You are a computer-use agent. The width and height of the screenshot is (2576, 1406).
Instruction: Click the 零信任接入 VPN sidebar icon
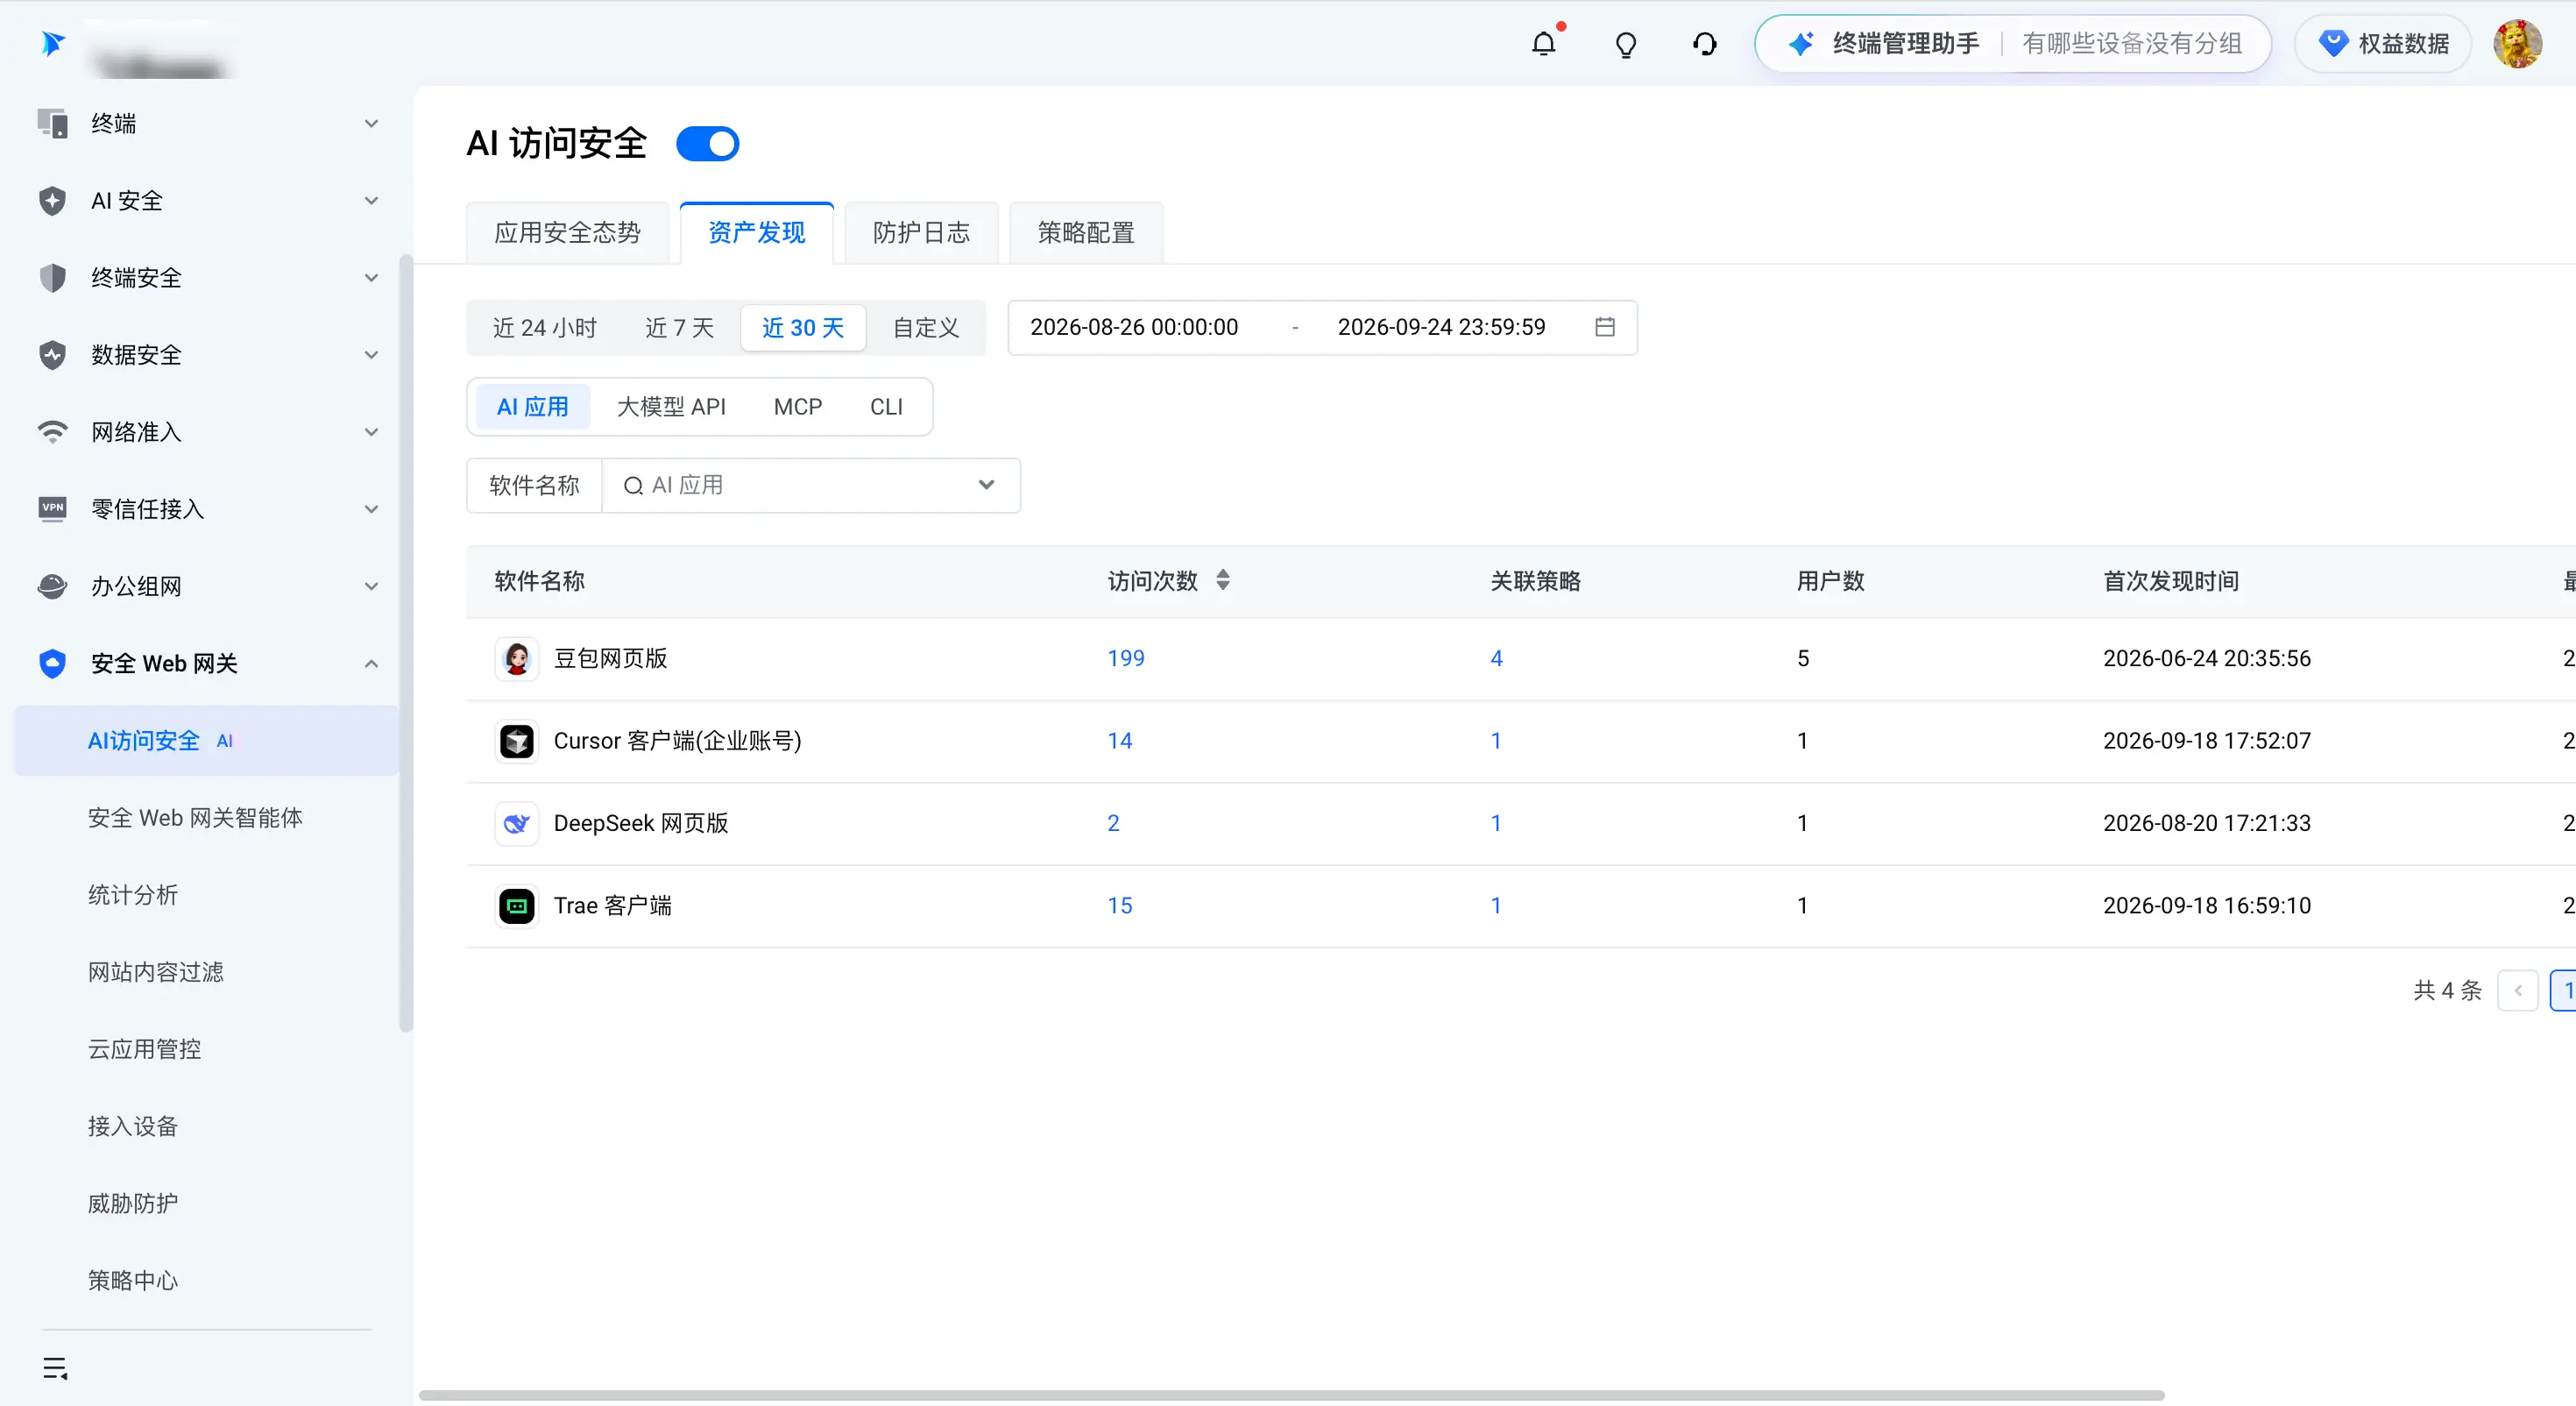tap(52, 509)
